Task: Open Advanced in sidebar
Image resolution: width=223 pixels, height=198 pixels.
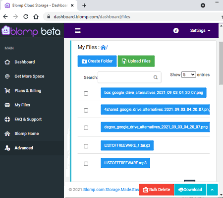Action: tap(24, 148)
